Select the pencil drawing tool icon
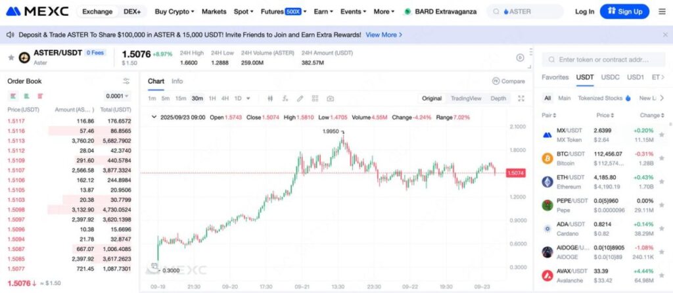The image size is (673, 293). pos(300,99)
